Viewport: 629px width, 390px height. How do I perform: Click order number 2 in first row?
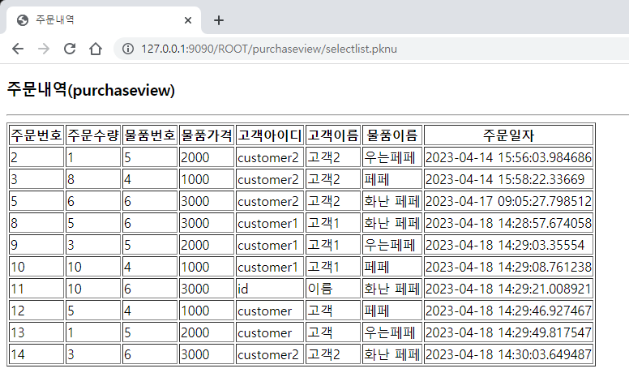[x=36, y=157]
